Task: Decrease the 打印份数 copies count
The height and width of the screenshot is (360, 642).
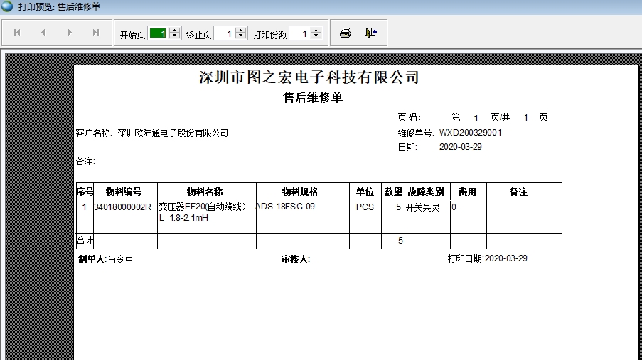Action: coord(316,37)
